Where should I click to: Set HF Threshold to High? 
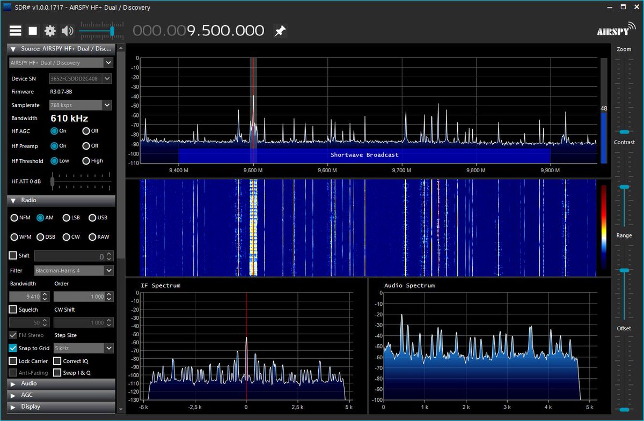coord(86,161)
